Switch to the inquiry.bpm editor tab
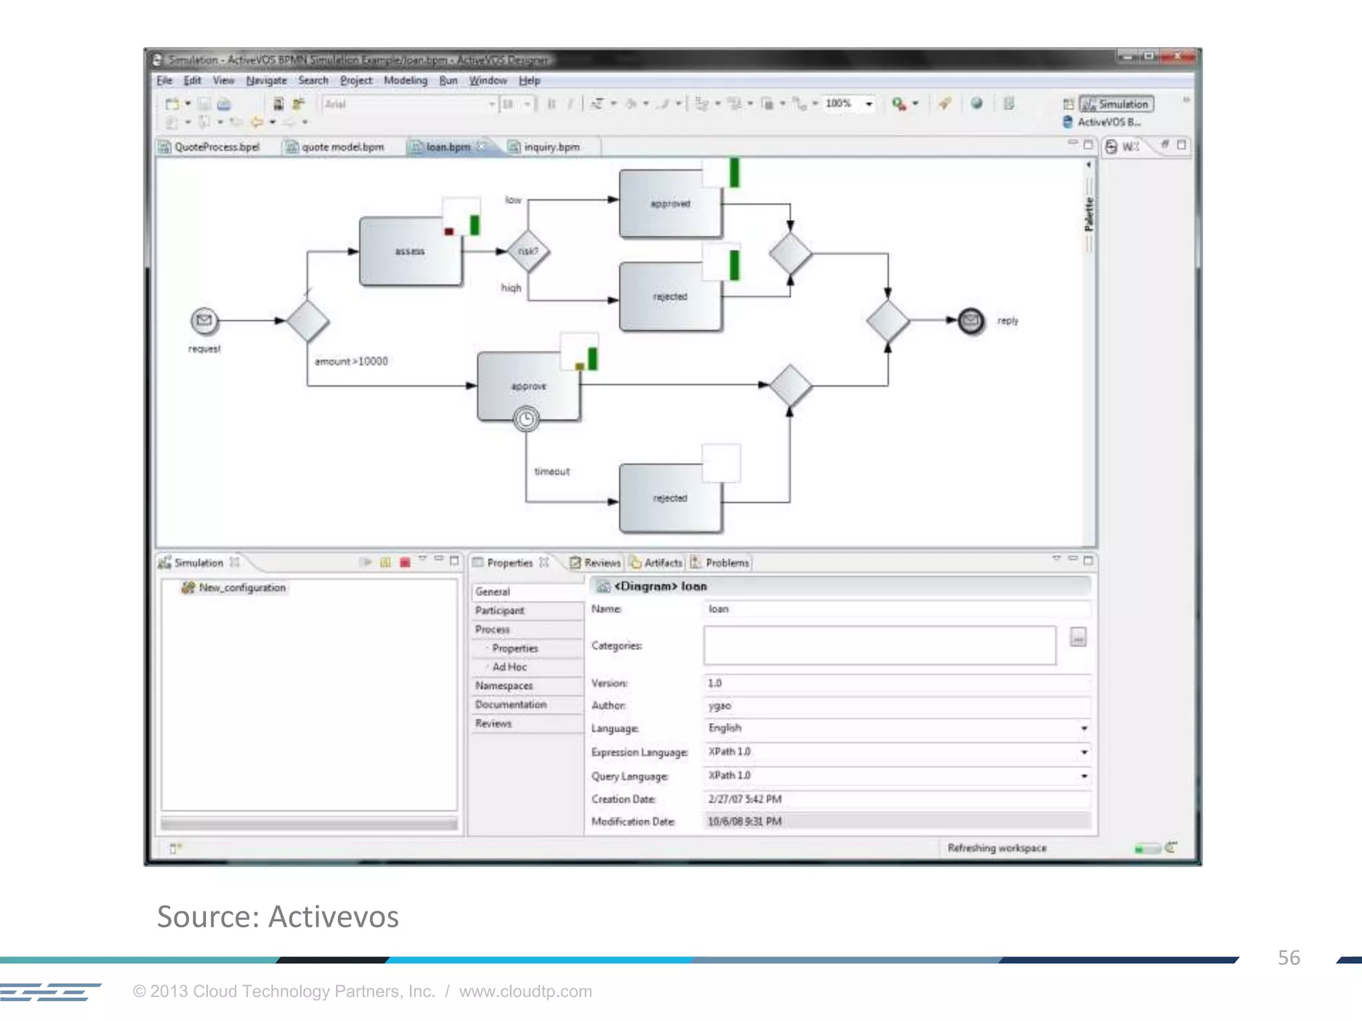Screen dimensions: 1362x1021 551,147
